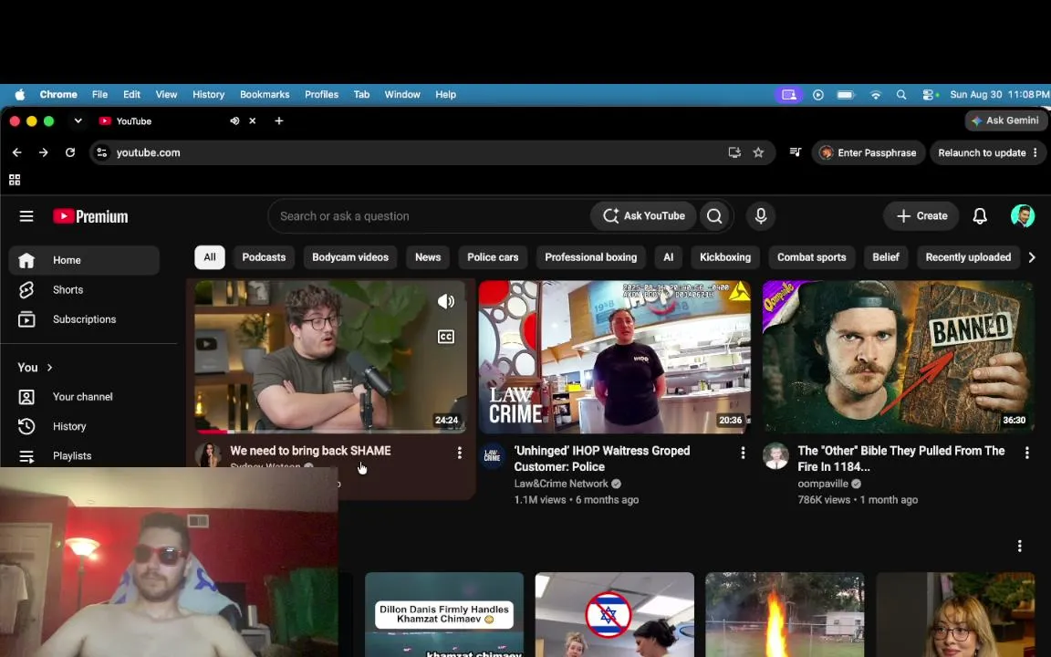This screenshot has height=657, width=1051.
Task: Open Wi-Fi status in menu bar
Action: (x=876, y=95)
